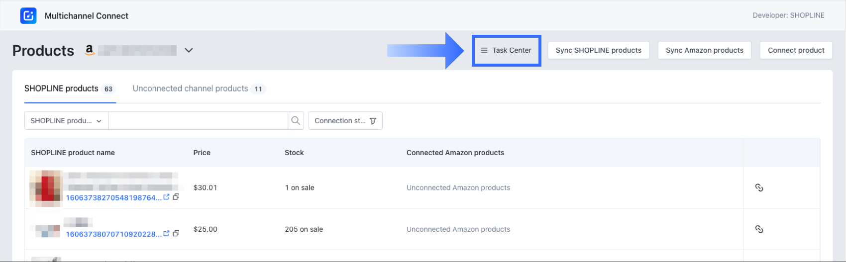Open external link icon for $25.00 product
This screenshot has width=846, height=262.
[167, 233]
